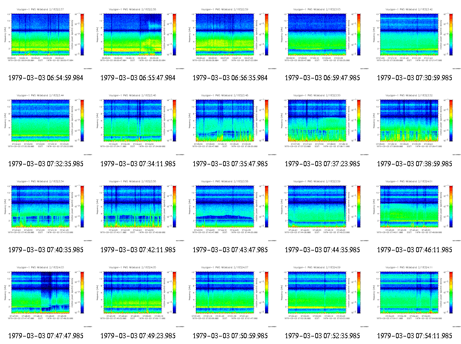The width and height of the screenshot is (461, 344).
Task: Click caption text 1979-03-03 07:32:35.985
Action: (46, 164)
